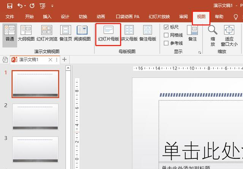Switch to the 开始 ribbon tab
The width and height of the screenshot is (243, 169).
point(29,17)
